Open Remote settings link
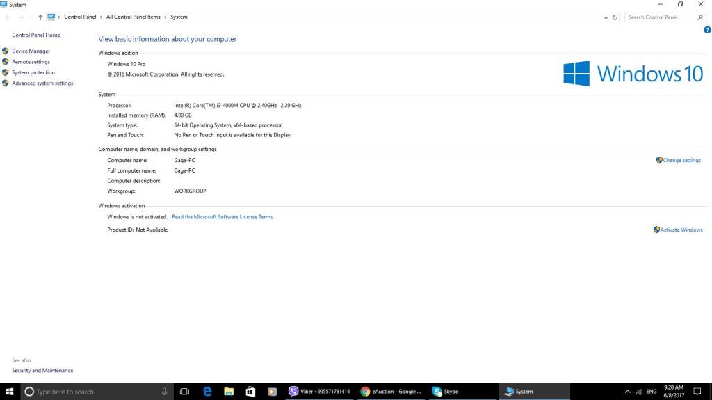This screenshot has height=400, width=712. 31,62
